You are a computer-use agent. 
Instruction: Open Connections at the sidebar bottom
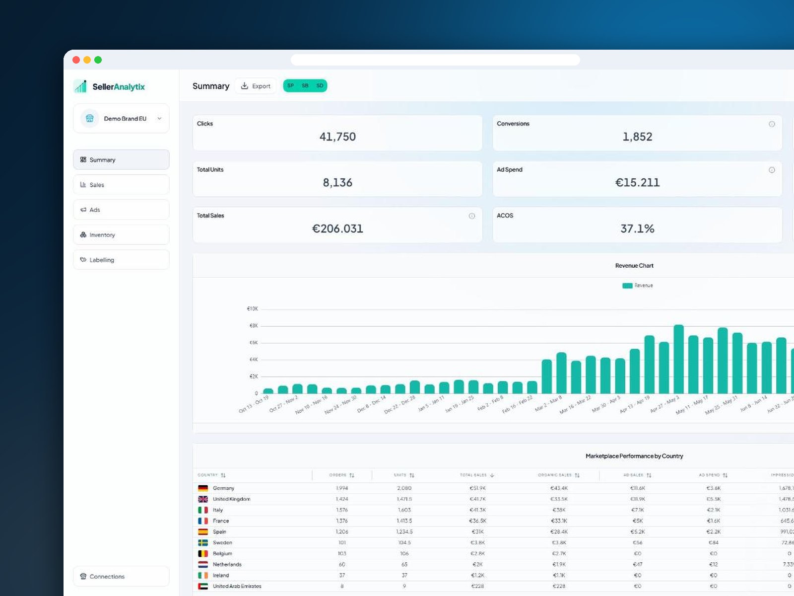pos(121,576)
